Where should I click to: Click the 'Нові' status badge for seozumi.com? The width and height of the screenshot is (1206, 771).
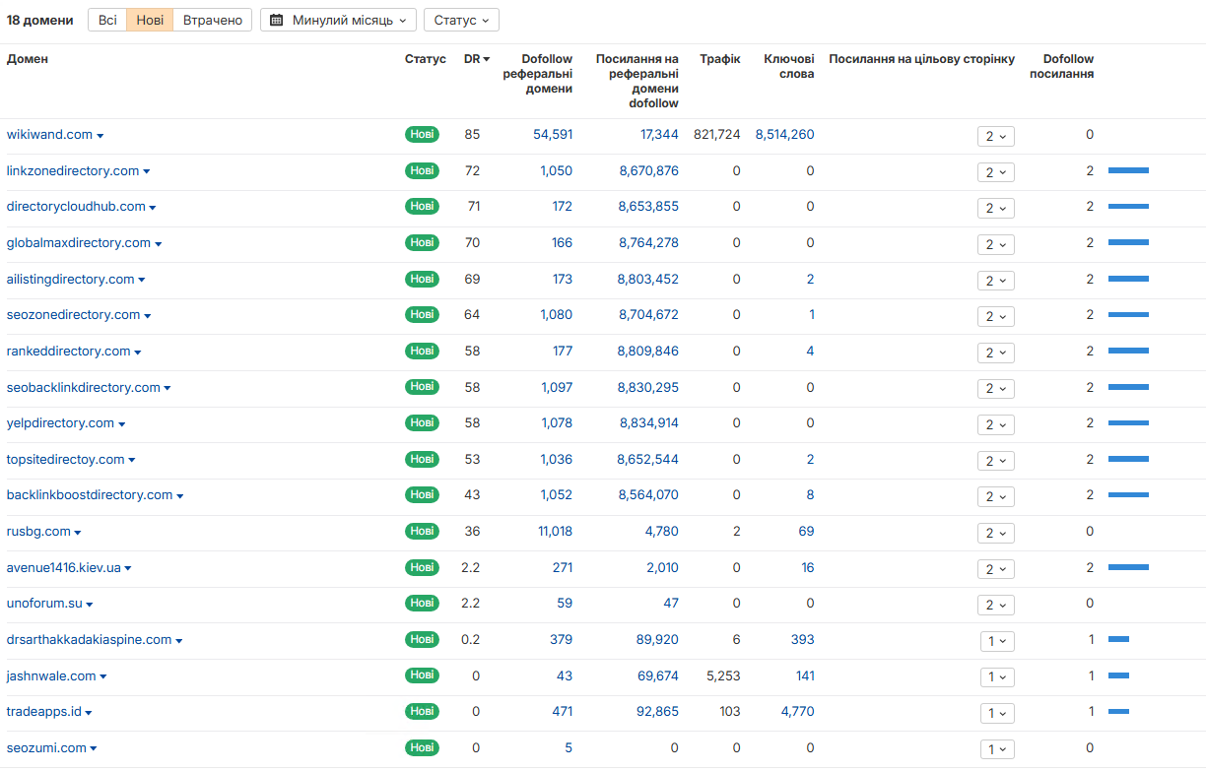point(422,748)
